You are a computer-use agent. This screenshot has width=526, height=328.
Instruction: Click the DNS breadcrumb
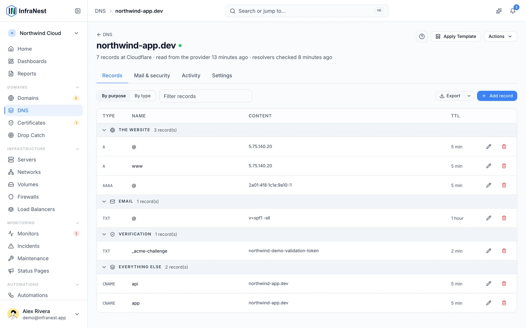coord(100,11)
